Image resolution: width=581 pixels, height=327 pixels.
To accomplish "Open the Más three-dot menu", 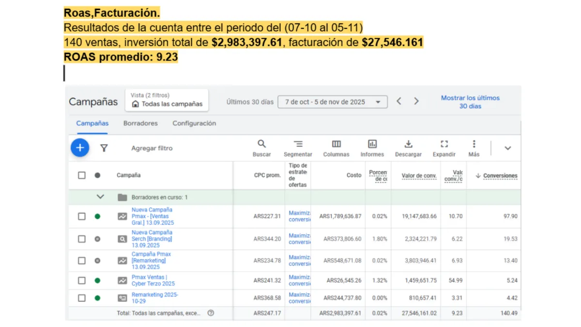I will click(x=474, y=144).
